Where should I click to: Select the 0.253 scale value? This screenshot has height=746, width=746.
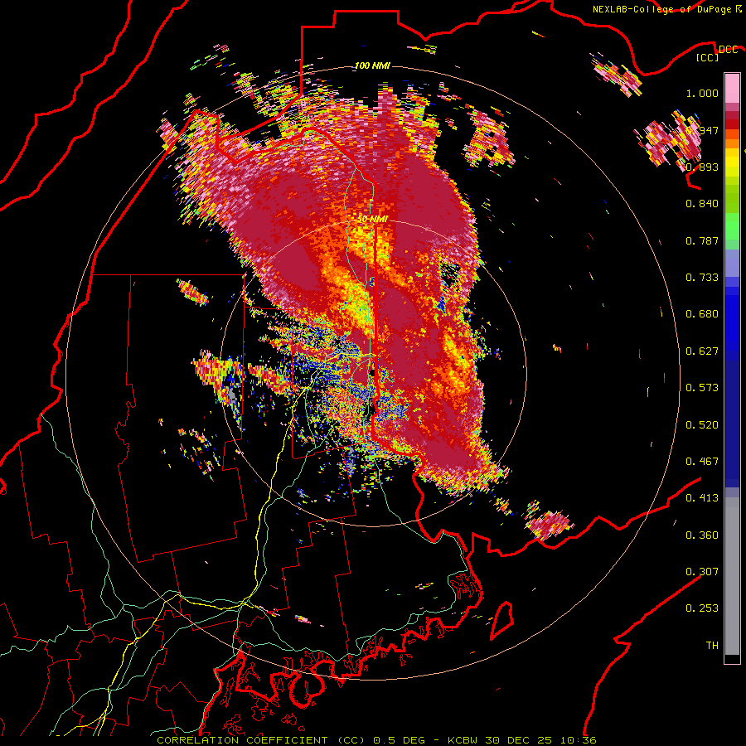[x=702, y=608]
